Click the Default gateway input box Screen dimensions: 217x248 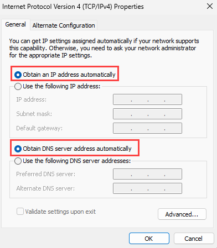147,128
